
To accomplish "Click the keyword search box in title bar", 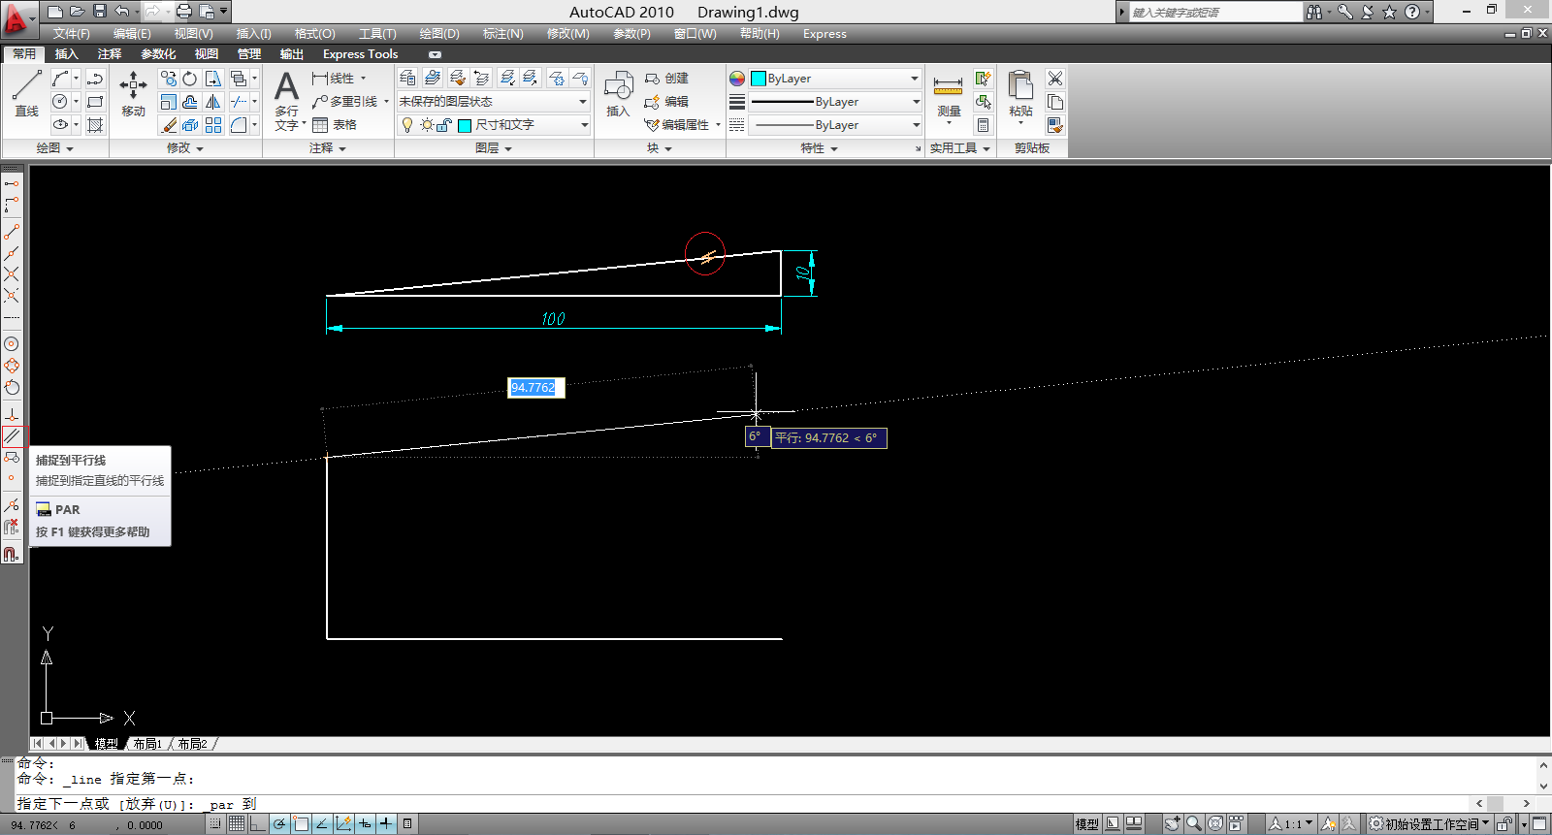I will (x=1215, y=12).
